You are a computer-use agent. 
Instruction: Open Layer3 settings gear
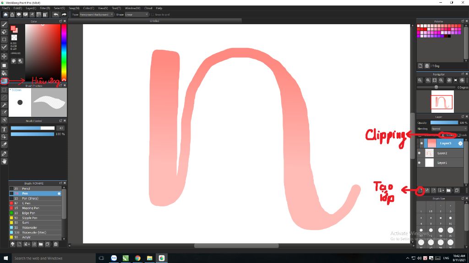(460, 143)
